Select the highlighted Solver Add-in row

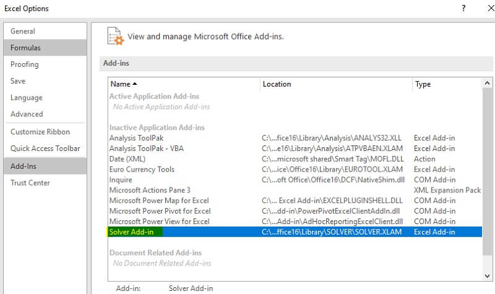coord(295,231)
